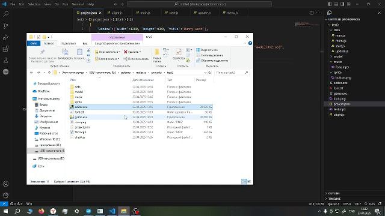This screenshot has height=216, width=385.
Task: Open the Search view in VS Code activity bar
Action: click(x=5, y=14)
